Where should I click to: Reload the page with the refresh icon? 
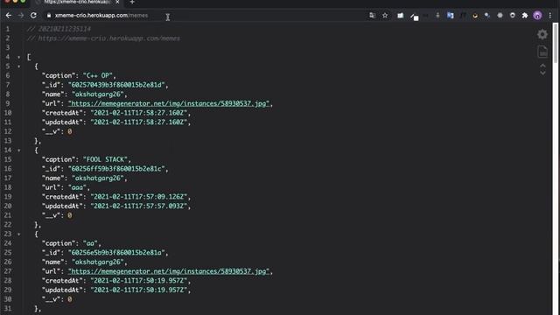[x=33, y=16]
